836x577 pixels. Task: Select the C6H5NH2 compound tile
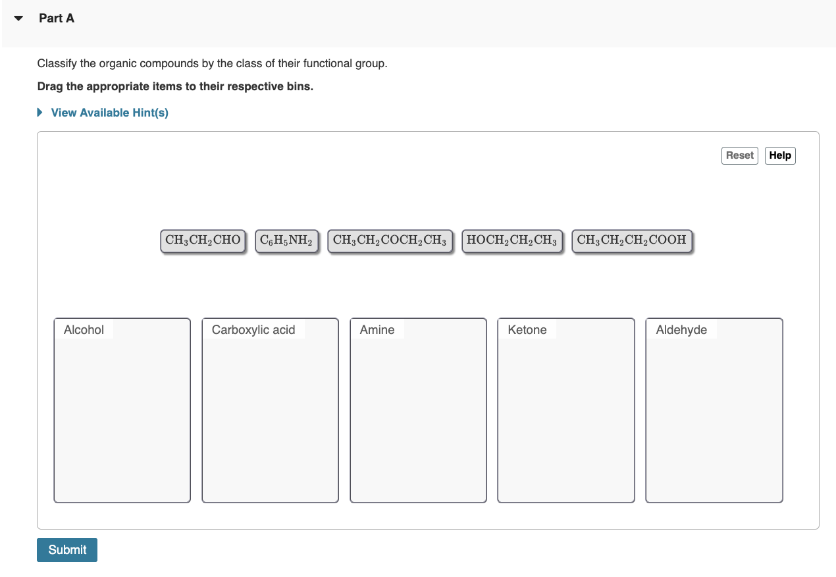point(287,240)
